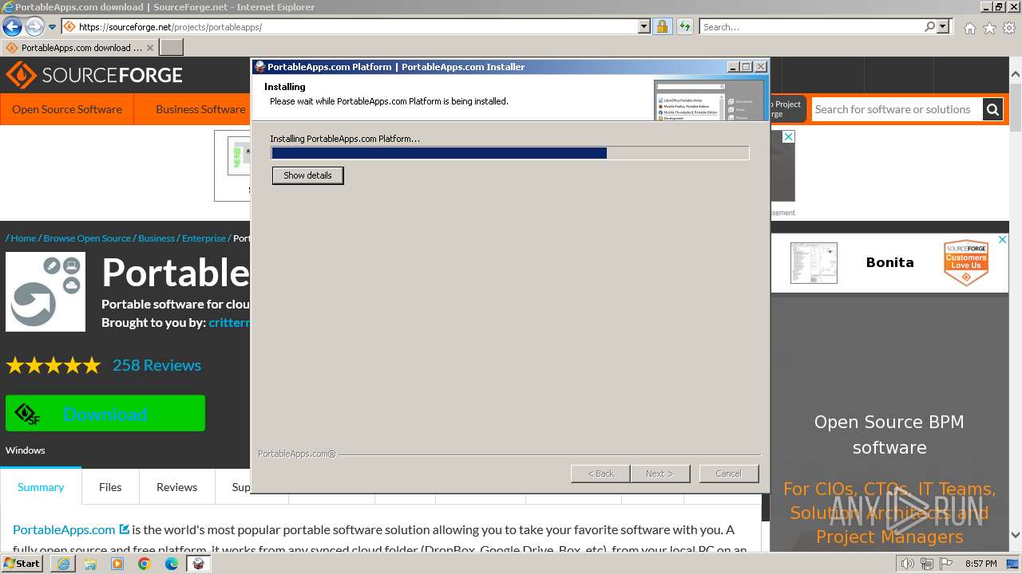Switch to the Reviews tab
The width and height of the screenshot is (1022, 574).
coord(176,487)
